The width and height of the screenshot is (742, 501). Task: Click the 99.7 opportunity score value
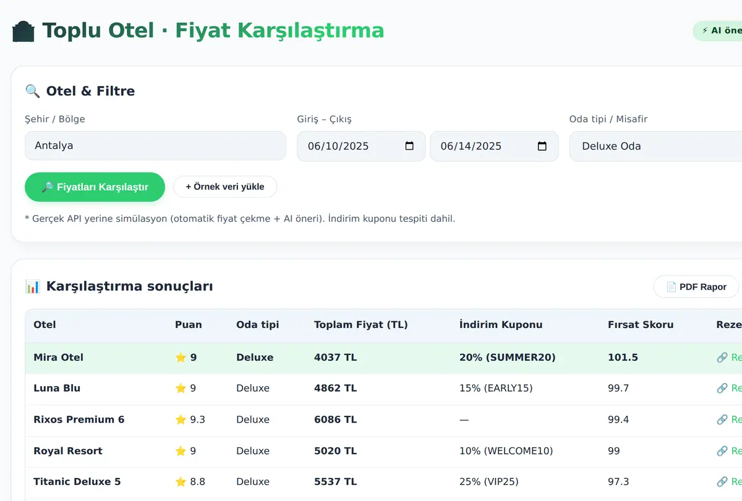pyautogui.click(x=618, y=389)
